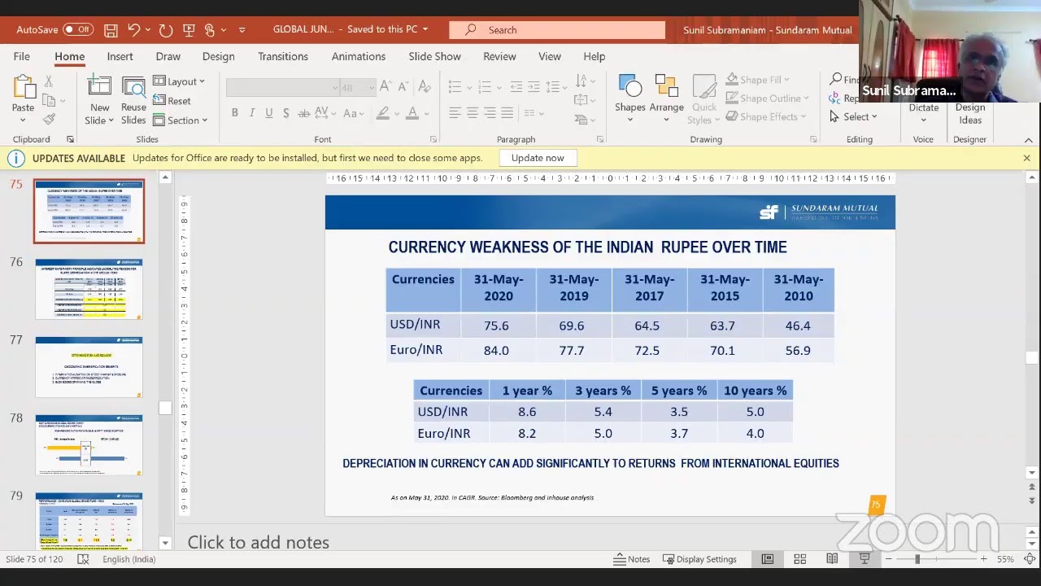Save the presentation with the disk icon
The width and height of the screenshot is (1041, 586).
point(111,29)
